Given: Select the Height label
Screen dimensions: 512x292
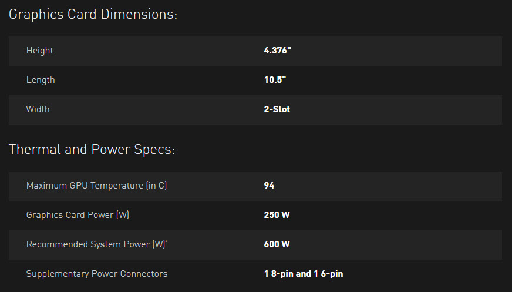Looking at the screenshot, I should click(40, 51).
